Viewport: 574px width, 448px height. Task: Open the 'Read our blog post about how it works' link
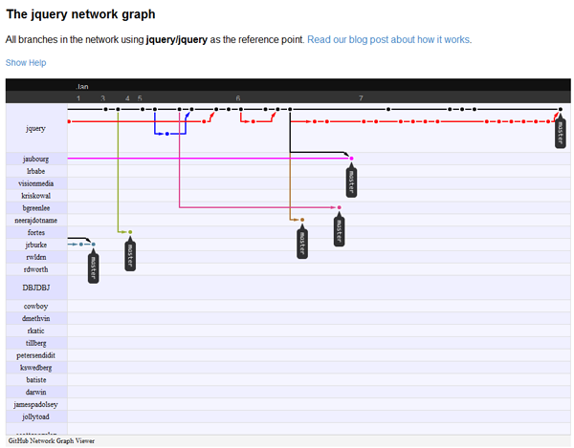click(388, 39)
